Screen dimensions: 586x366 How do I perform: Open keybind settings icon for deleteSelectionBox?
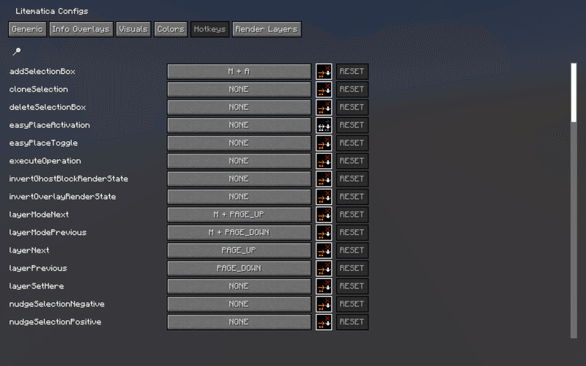[x=324, y=107]
